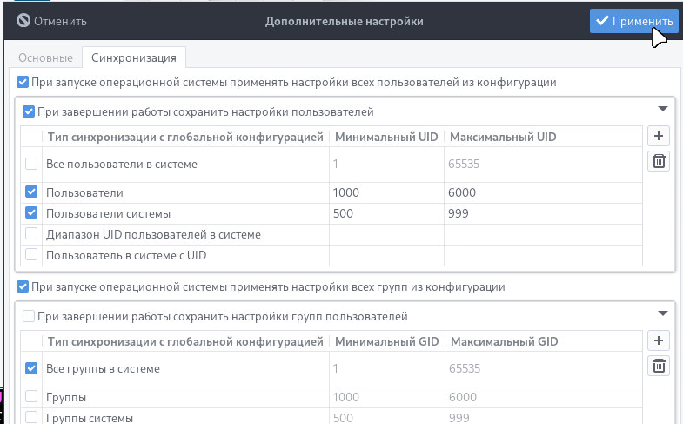Click the trash icon beside groups table
The height and width of the screenshot is (424, 683).
click(x=660, y=367)
